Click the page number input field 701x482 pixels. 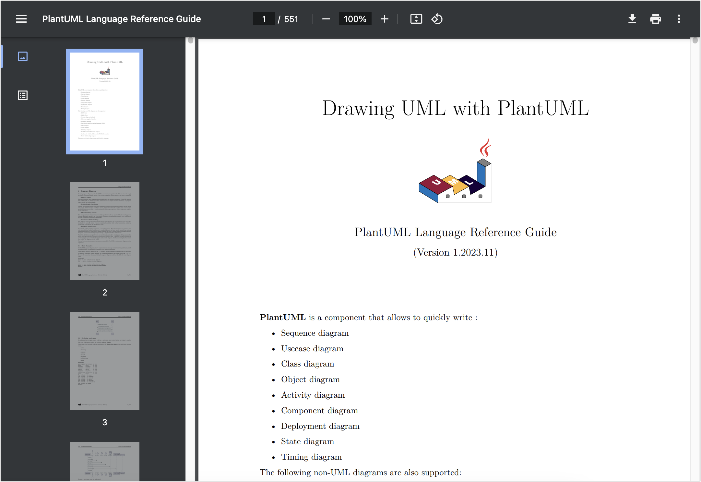pyautogui.click(x=264, y=19)
